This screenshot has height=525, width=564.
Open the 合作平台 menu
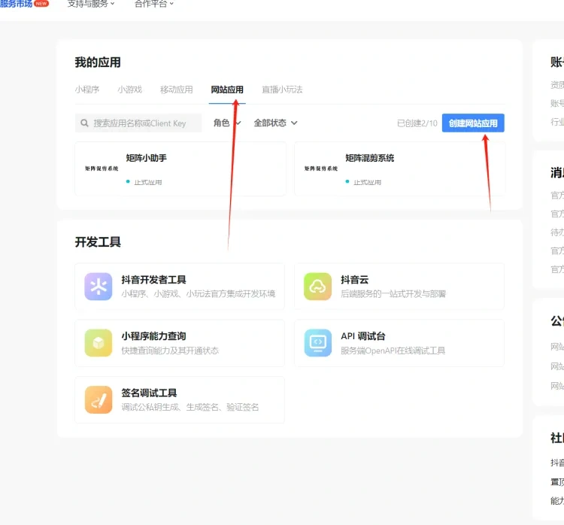[x=154, y=4]
